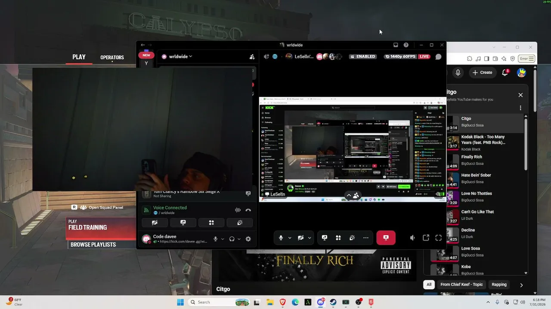
Task: Show more filter chips arrow
Action: click(521, 285)
